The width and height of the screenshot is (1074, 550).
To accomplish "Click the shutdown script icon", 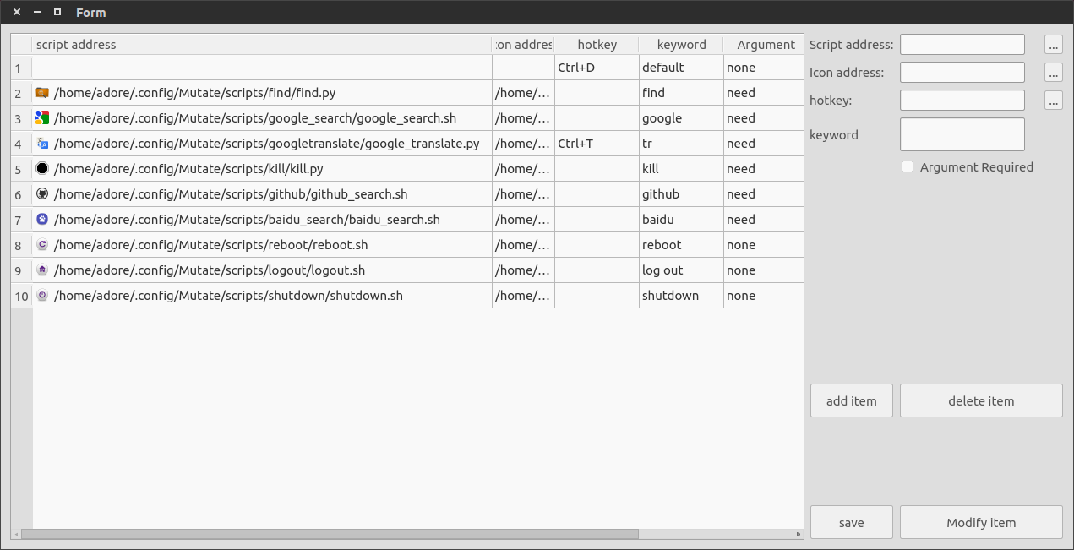I will pos(42,296).
